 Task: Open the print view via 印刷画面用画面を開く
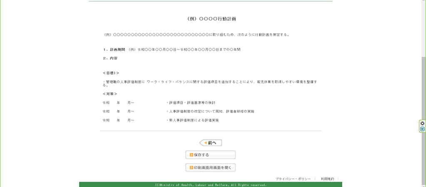tap(211, 168)
